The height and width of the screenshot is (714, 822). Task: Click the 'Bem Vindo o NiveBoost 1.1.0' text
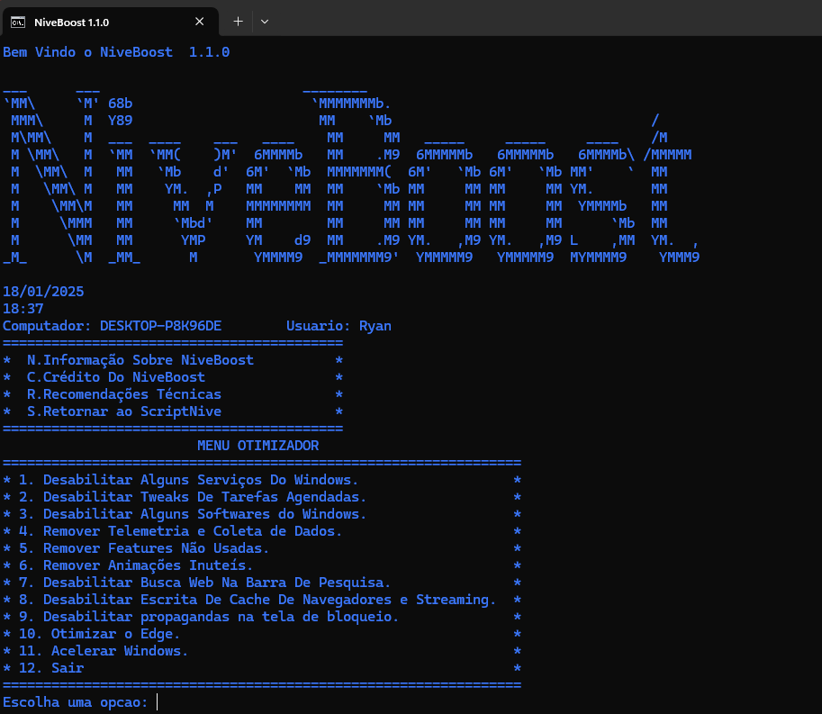pos(116,52)
